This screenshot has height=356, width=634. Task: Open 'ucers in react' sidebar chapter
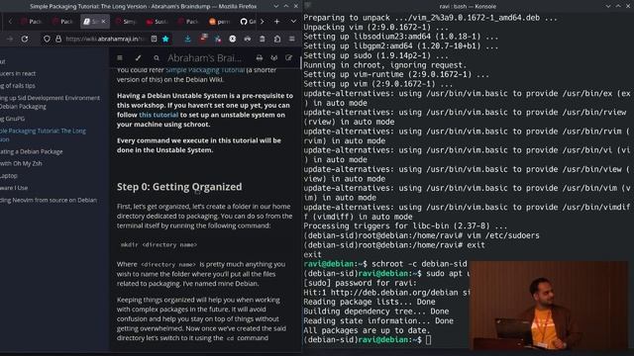point(18,73)
